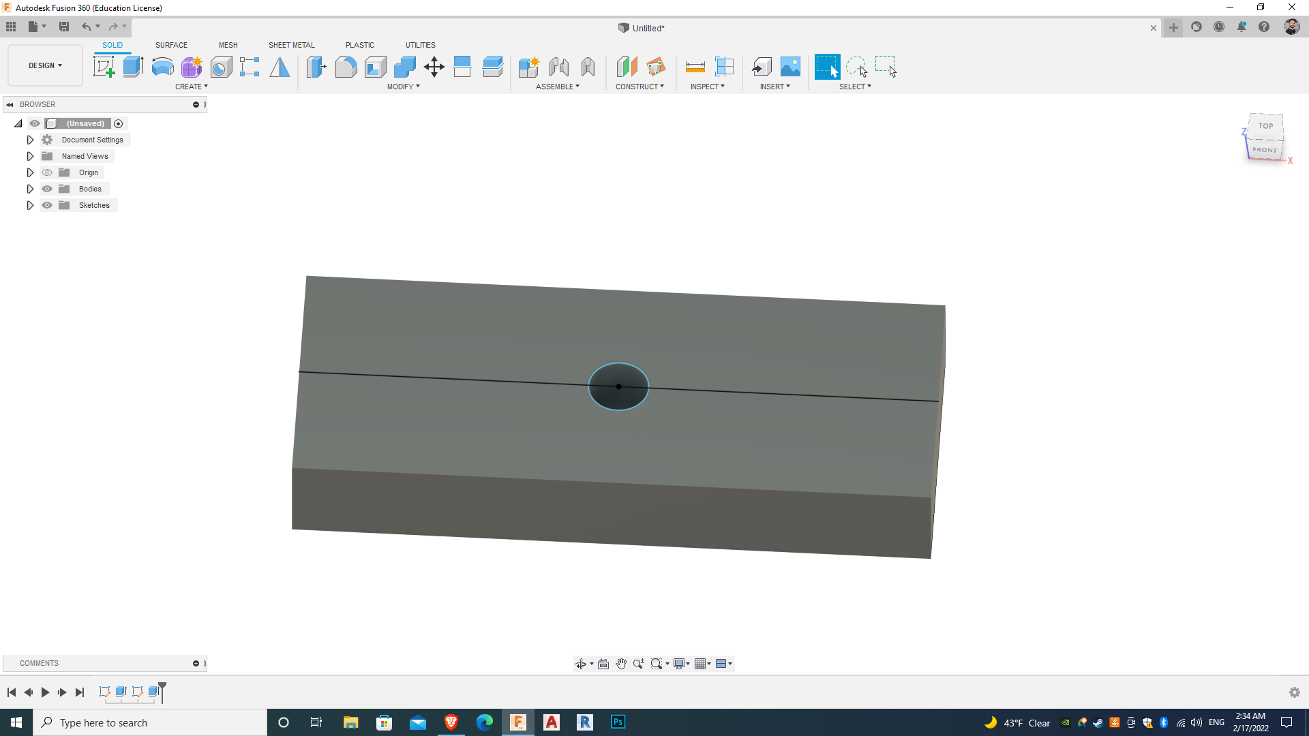1309x736 pixels.
Task: Jump to the timeline beginning
Action: tap(12, 692)
